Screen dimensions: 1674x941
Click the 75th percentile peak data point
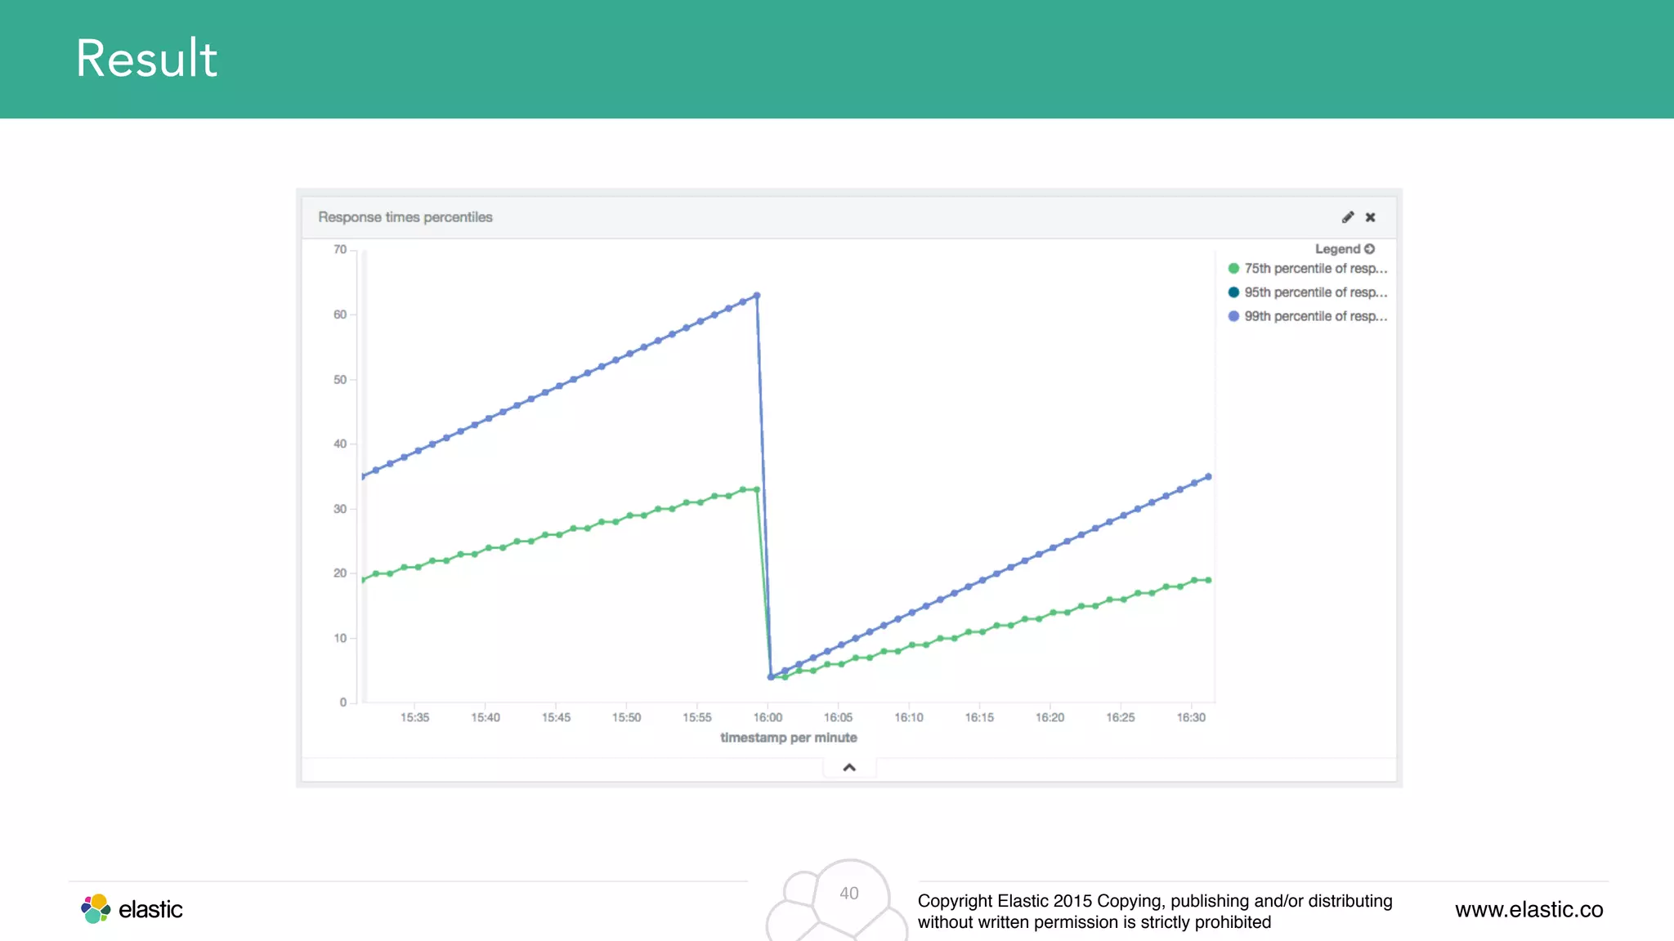756,490
